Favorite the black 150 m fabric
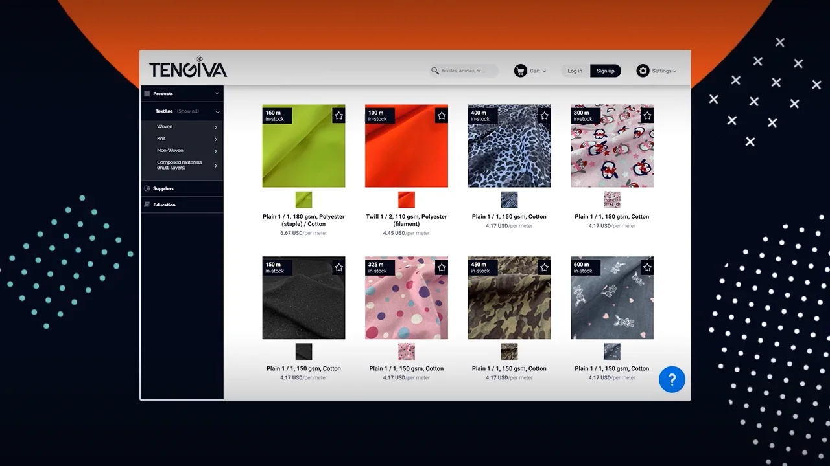This screenshot has width=830, height=466. (338, 267)
